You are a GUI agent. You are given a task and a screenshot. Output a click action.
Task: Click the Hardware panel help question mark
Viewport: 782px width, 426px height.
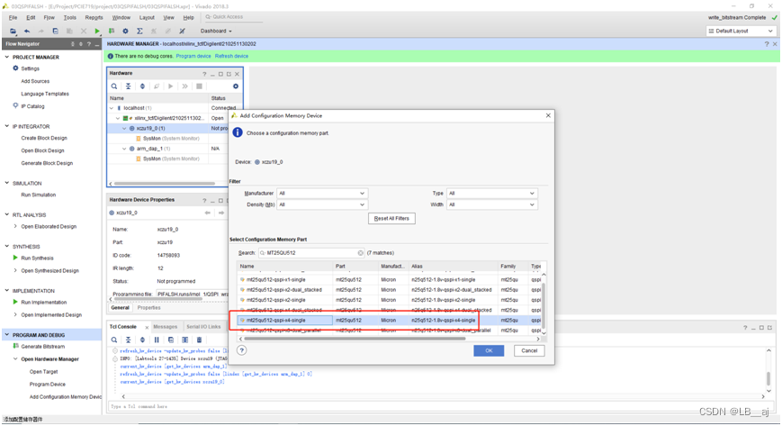[204, 74]
